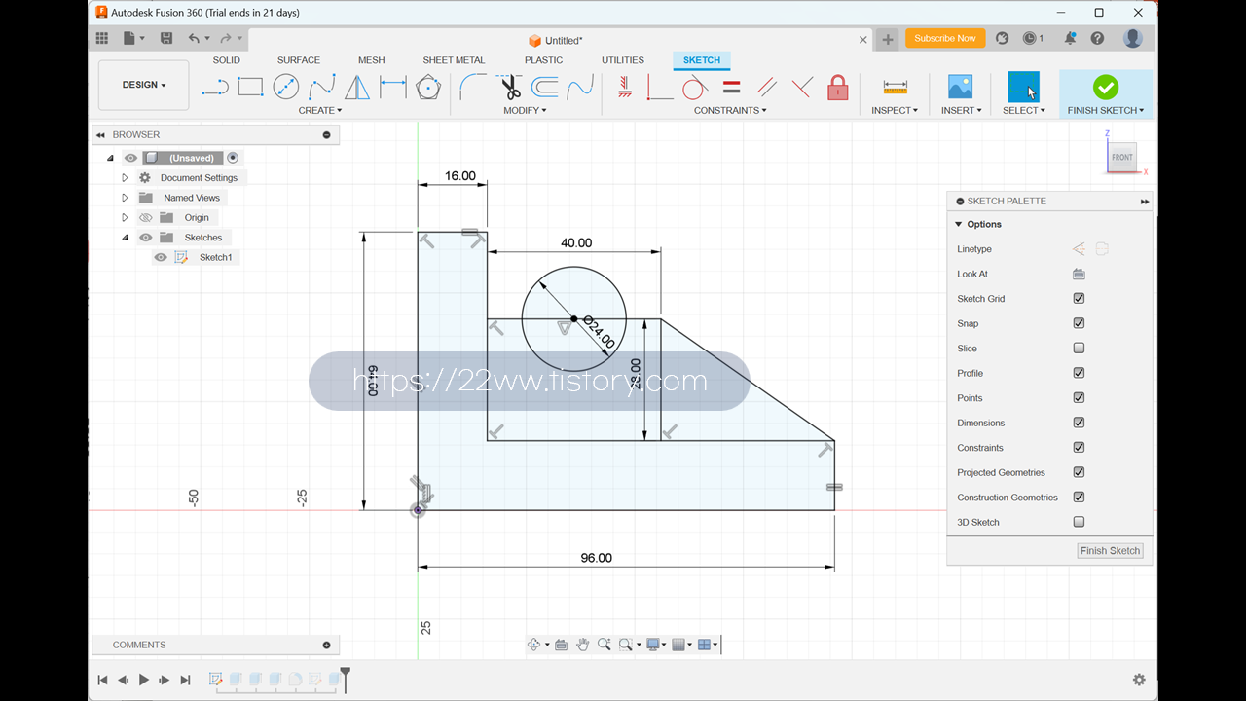Jump to the timeline beginning
Image resolution: width=1246 pixels, height=701 pixels.
click(x=102, y=680)
